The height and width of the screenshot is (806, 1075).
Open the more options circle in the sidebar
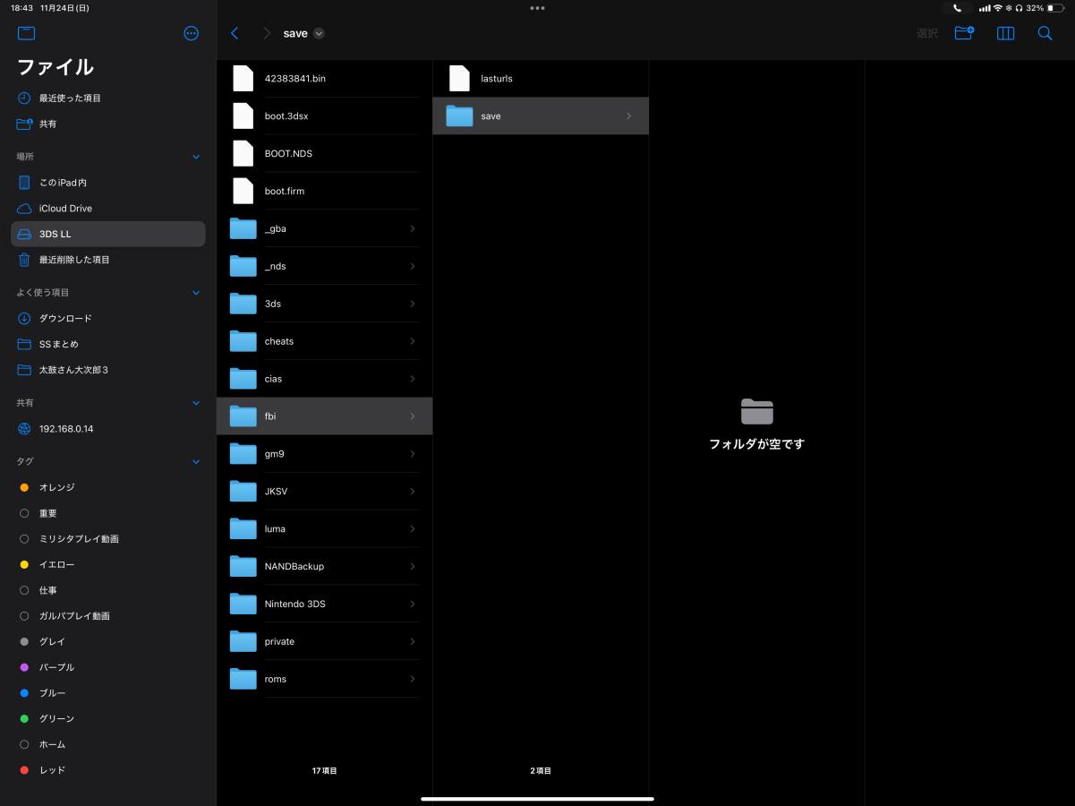[192, 33]
